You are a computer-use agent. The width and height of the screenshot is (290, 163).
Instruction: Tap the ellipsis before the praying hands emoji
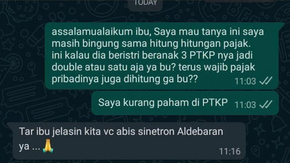coord(36,149)
